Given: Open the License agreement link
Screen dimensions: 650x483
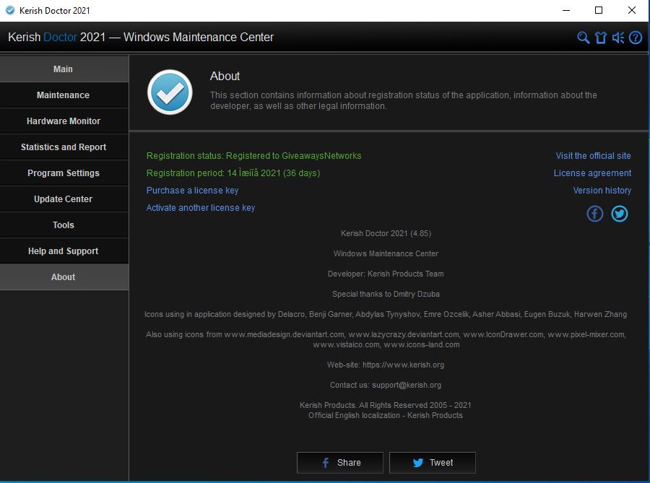Looking at the screenshot, I should pyautogui.click(x=592, y=173).
